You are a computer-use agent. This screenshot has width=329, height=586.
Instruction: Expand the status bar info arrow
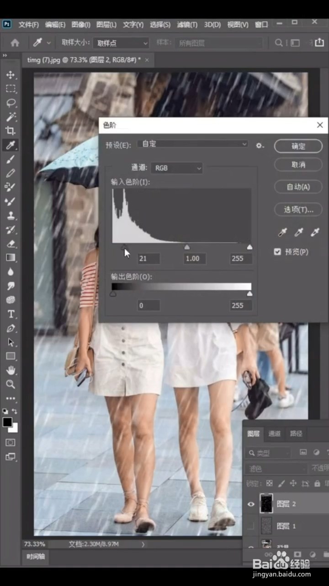143,544
